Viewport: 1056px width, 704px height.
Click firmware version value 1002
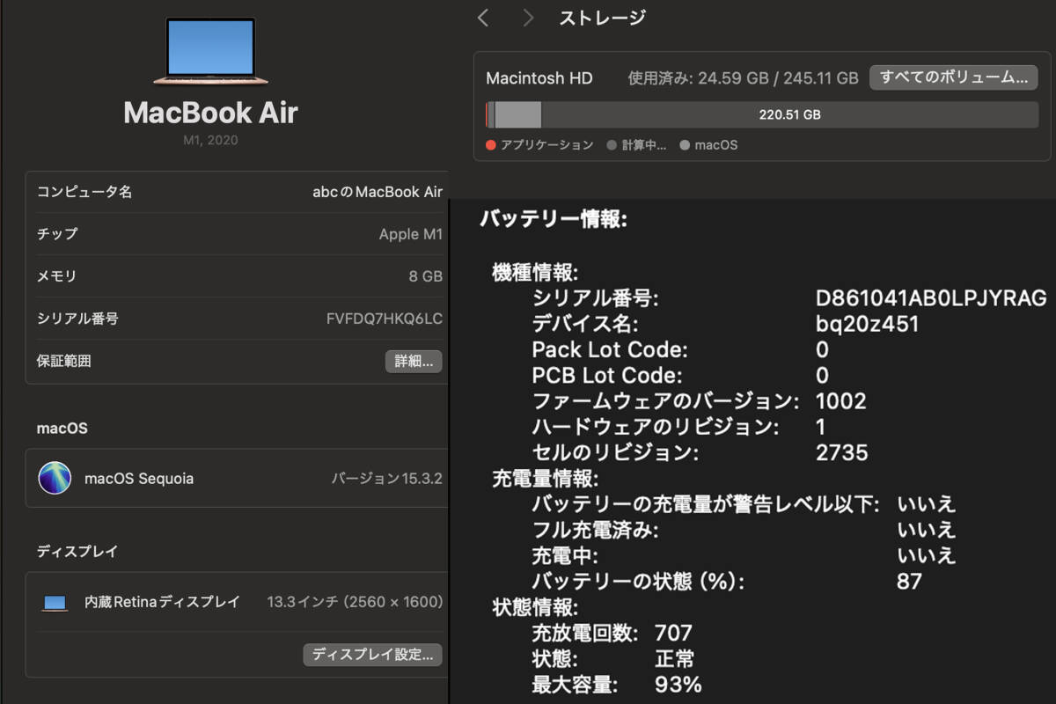coord(841,401)
